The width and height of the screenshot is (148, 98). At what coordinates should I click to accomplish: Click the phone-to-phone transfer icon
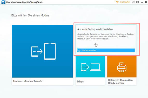43,51
